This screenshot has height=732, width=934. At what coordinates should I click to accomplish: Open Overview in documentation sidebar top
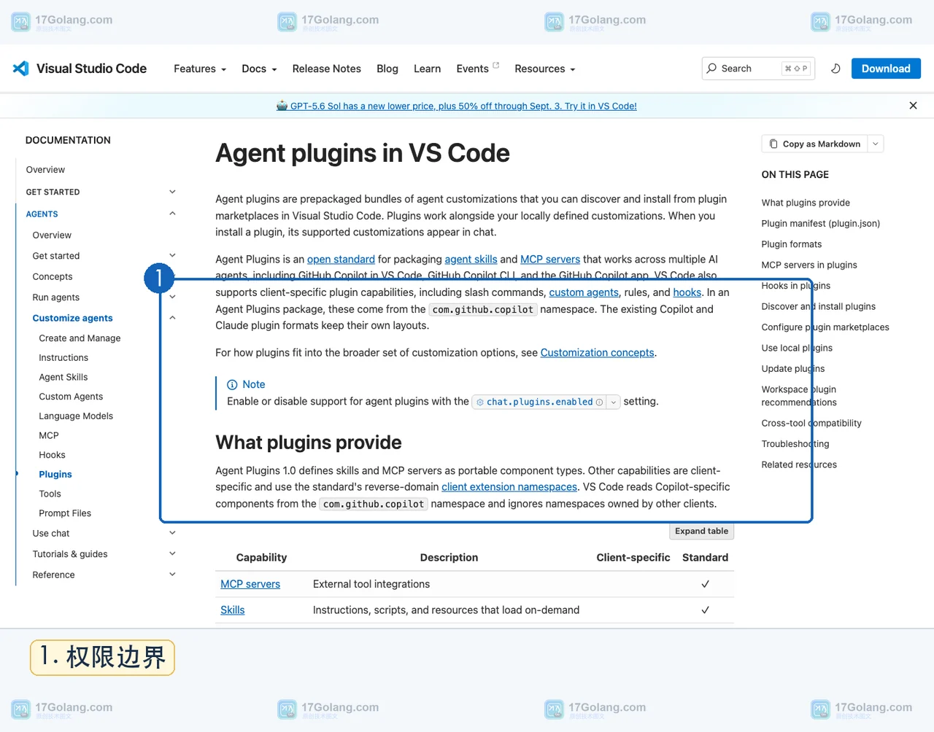point(45,170)
